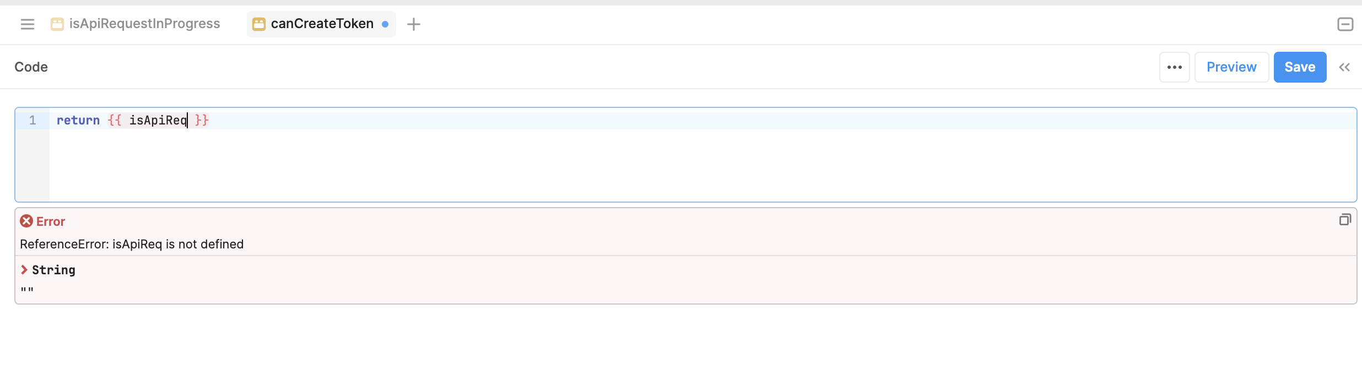Screen dimensions: 1362x369
Task: Click the return keyword in code
Action: click(78, 120)
